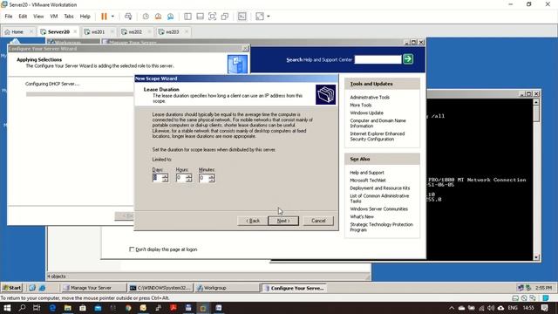Screen dimensions: 558x314
Task: Open the Tabs menu
Action: [69, 17]
